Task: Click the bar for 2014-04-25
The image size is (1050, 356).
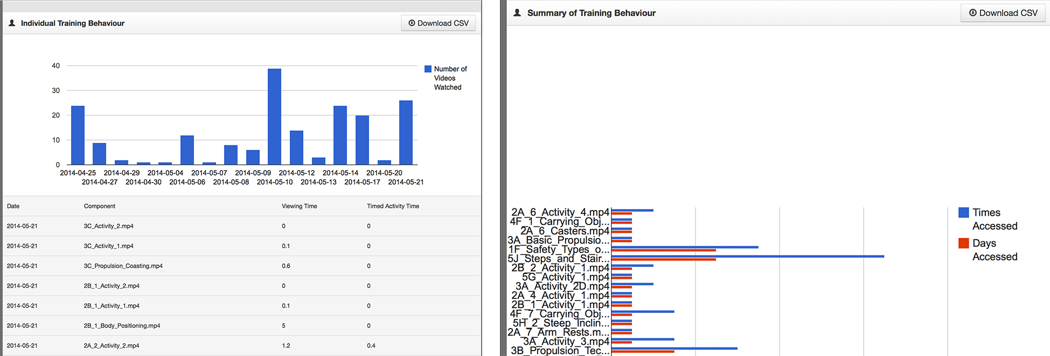Action: [x=78, y=135]
